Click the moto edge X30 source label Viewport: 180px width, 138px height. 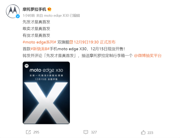pos(56,16)
